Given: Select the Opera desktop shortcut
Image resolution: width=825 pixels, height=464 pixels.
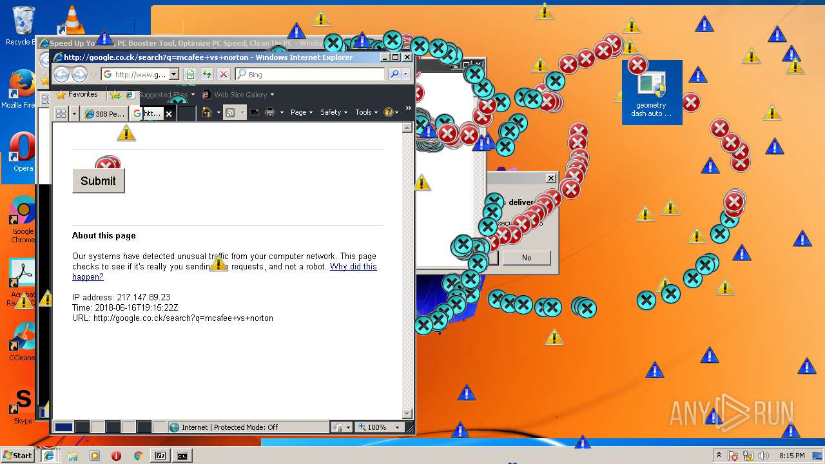Looking at the screenshot, I should 23,153.
